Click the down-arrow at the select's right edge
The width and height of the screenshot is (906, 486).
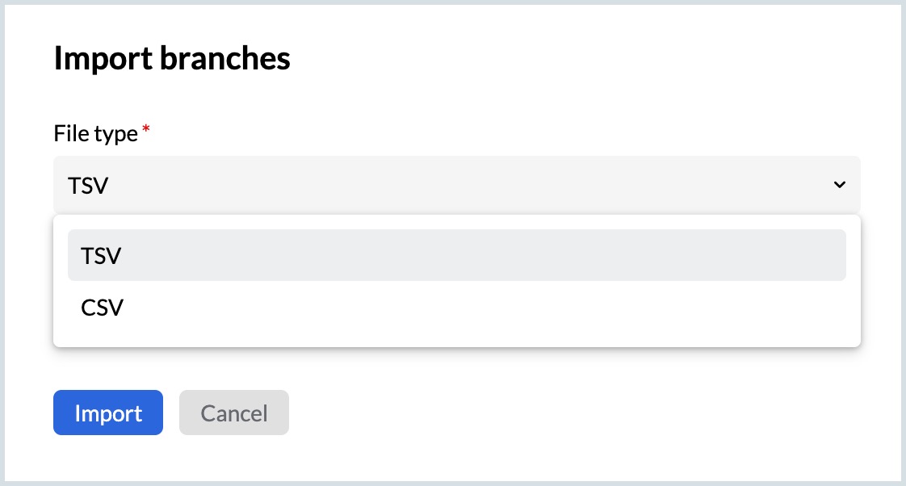point(839,185)
